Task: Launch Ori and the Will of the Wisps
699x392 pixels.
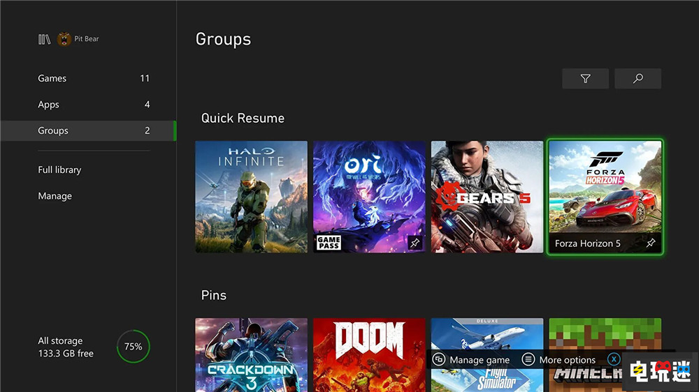Action: click(369, 197)
